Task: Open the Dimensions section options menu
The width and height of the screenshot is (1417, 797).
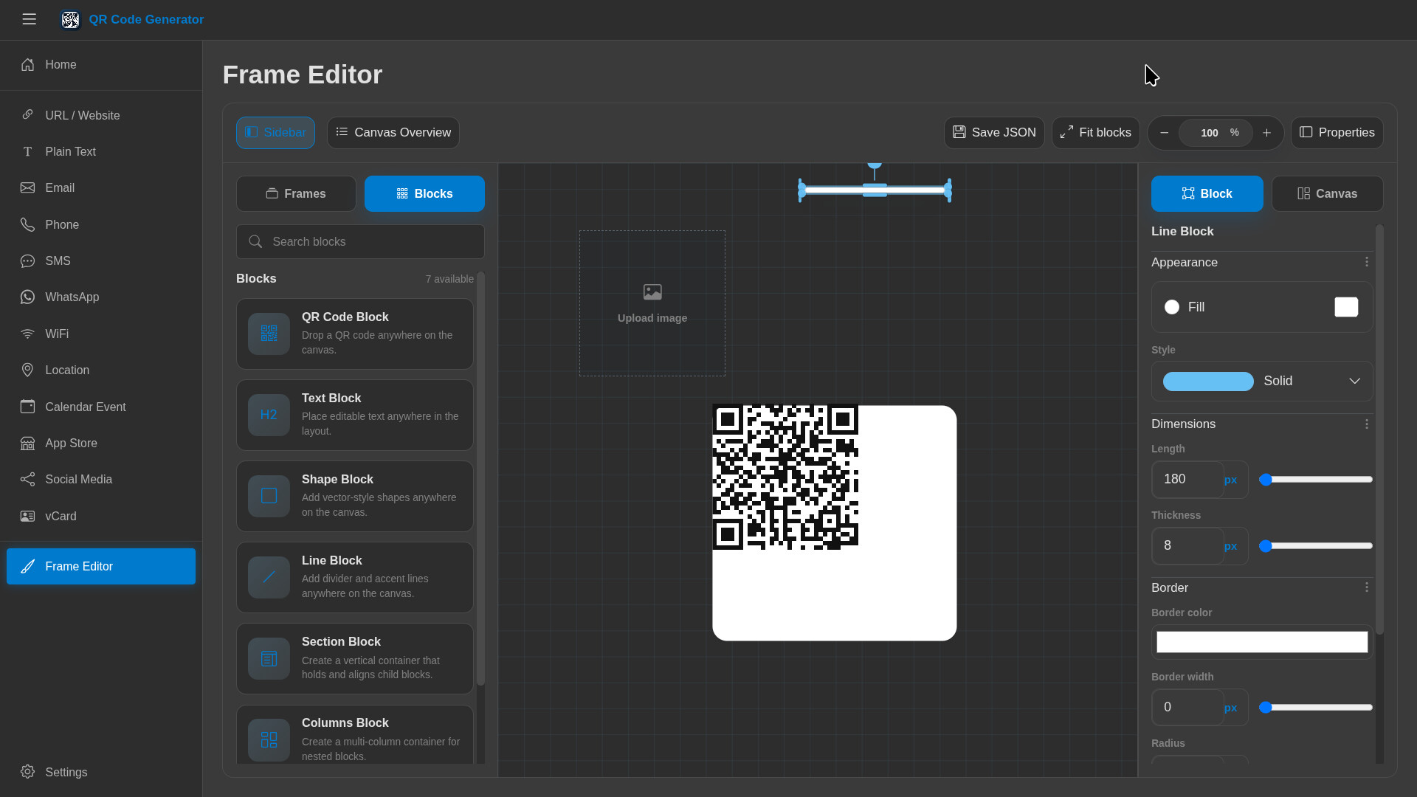Action: click(1367, 424)
